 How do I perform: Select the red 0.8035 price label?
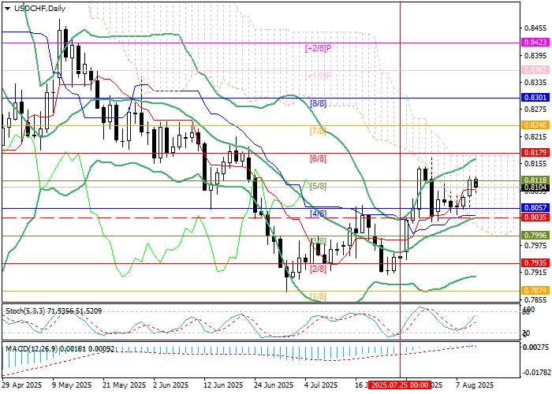click(535, 217)
